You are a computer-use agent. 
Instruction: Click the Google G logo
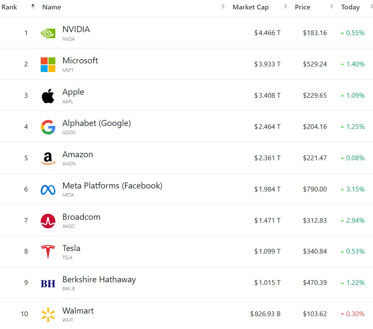pyautogui.click(x=48, y=127)
